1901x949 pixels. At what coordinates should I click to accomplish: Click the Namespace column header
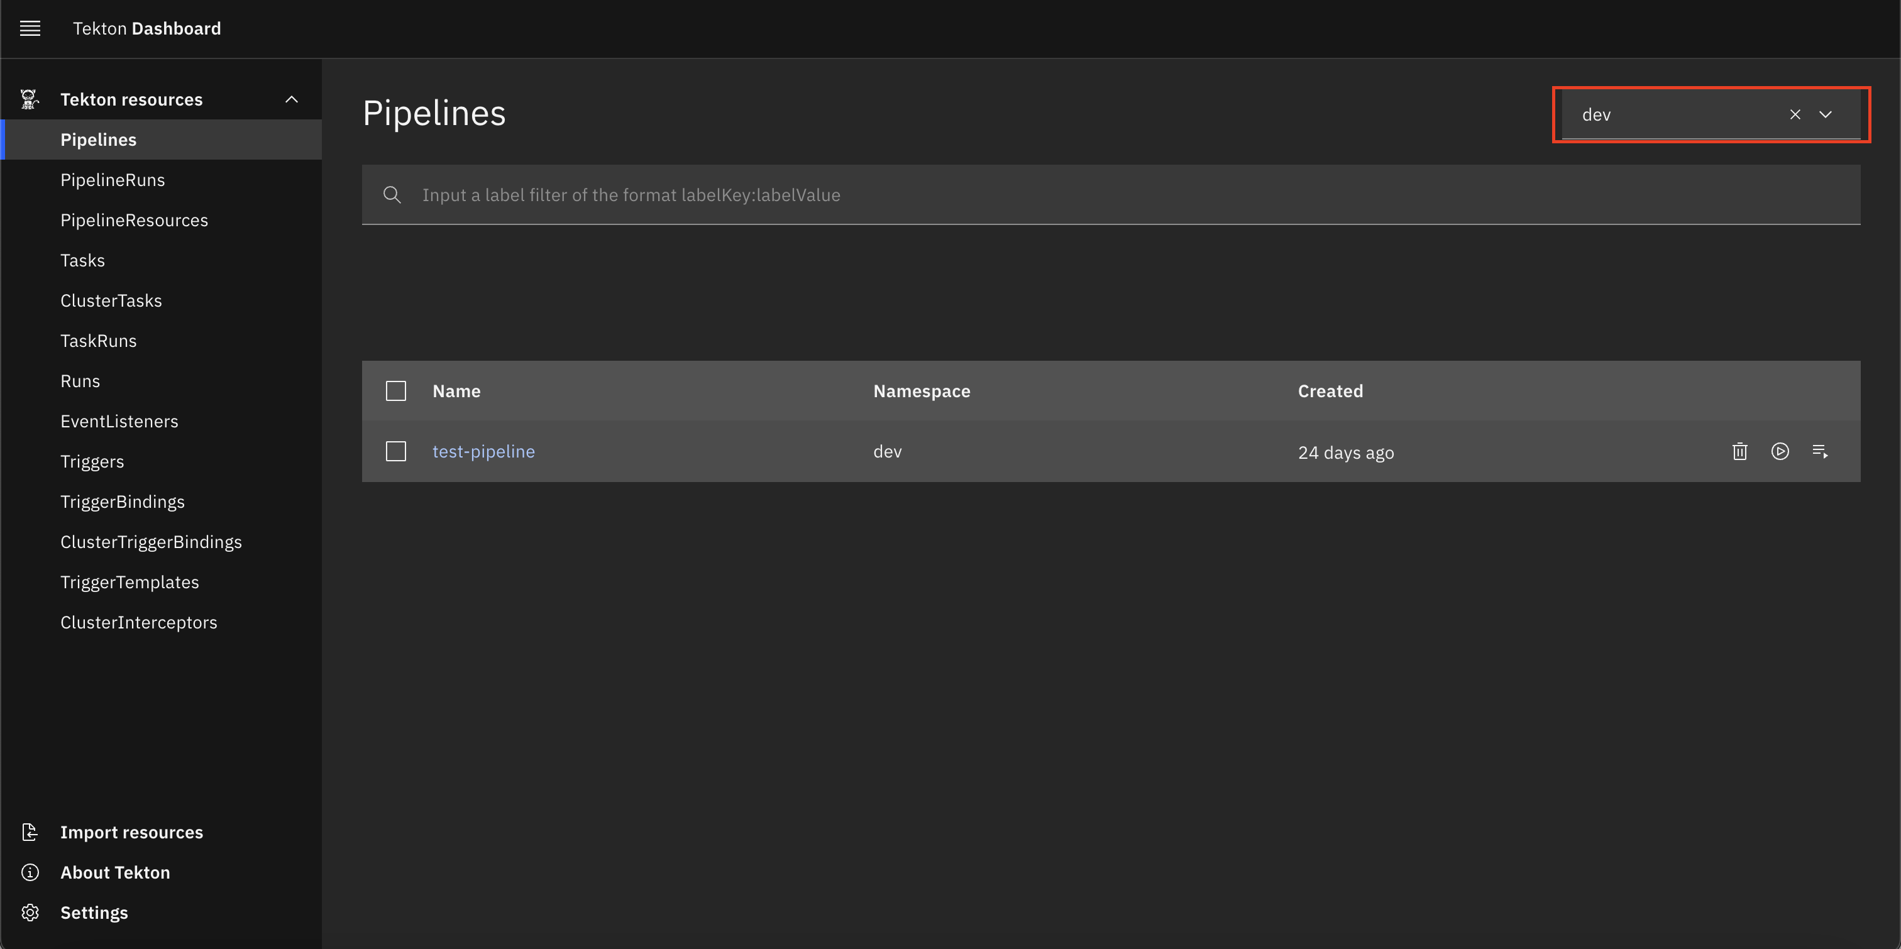[922, 391]
